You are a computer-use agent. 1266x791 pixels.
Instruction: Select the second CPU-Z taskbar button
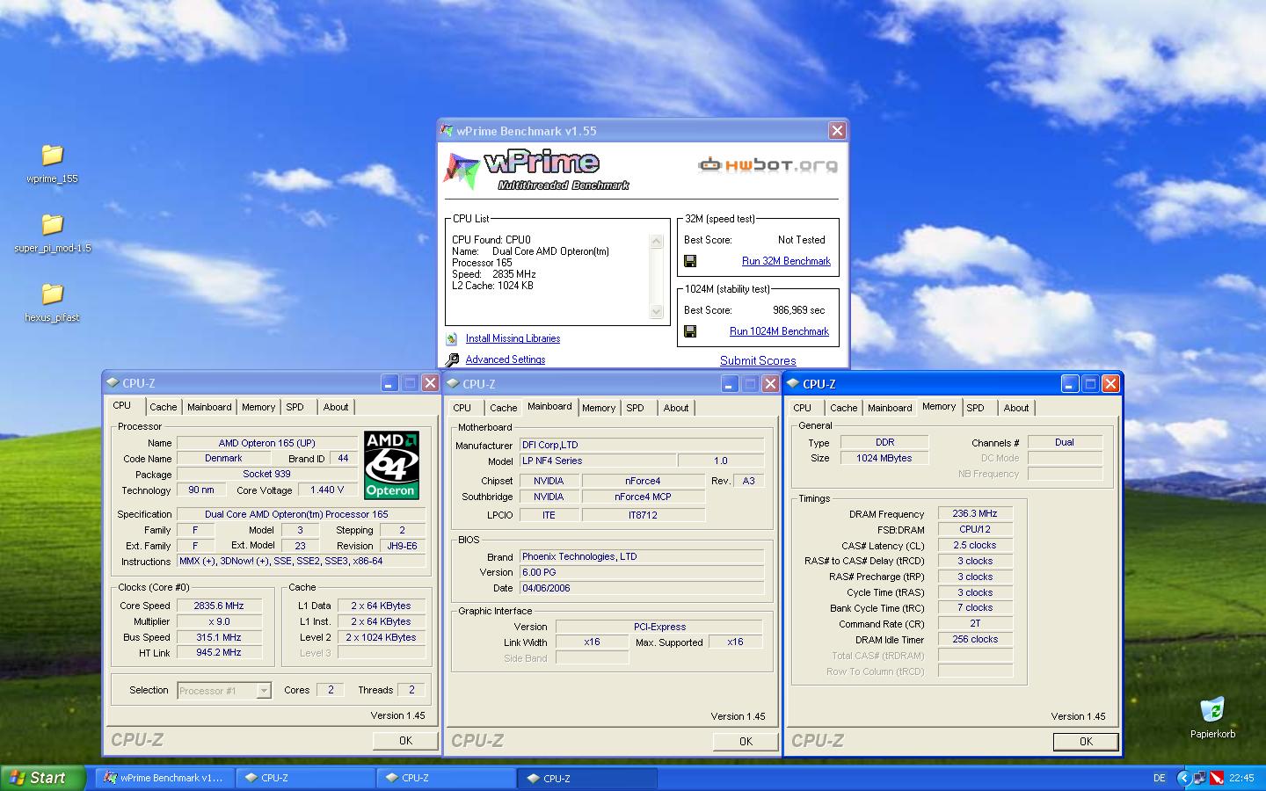[x=446, y=778]
